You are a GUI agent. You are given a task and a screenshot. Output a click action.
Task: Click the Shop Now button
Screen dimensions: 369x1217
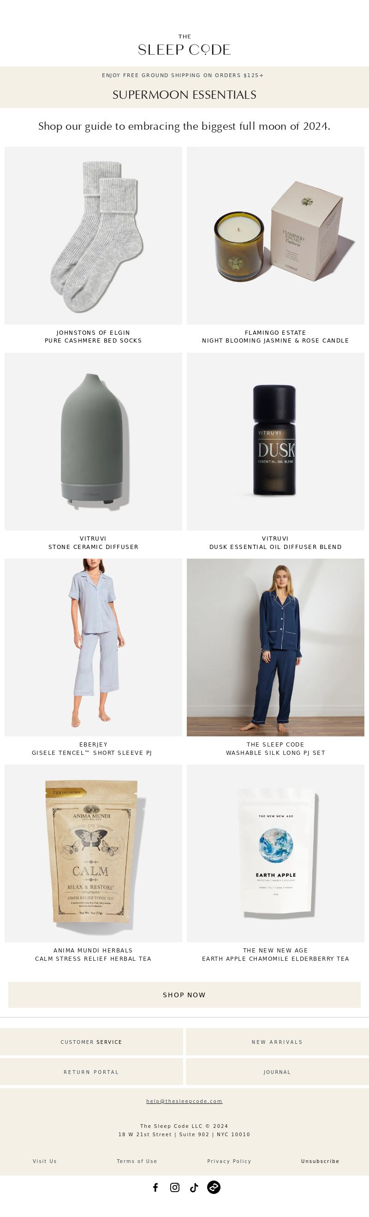[x=184, y=994]
